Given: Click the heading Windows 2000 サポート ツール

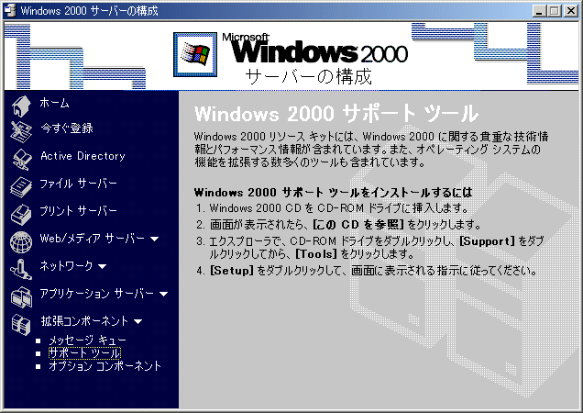Looking at the screenshot, I should (x=336, y=114).
